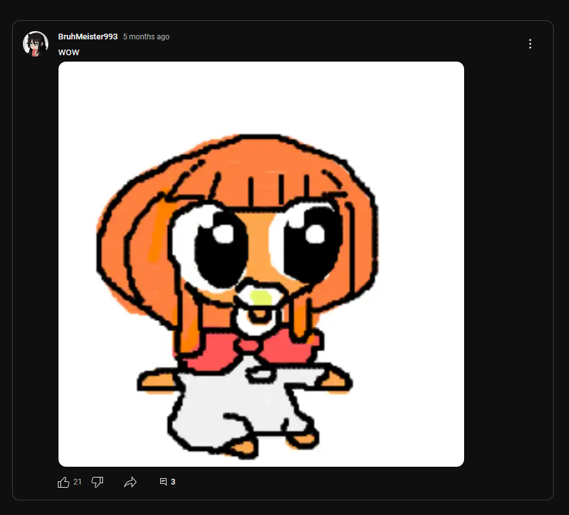Click the like count number 21
Screen dimensions: 569x515
(78, 481)
